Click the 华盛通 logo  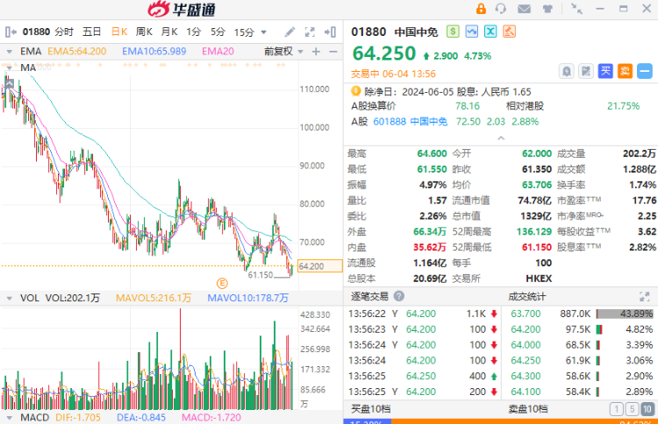click(x=182, y=10)
